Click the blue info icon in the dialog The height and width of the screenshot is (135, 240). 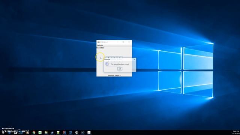(107, 64)
